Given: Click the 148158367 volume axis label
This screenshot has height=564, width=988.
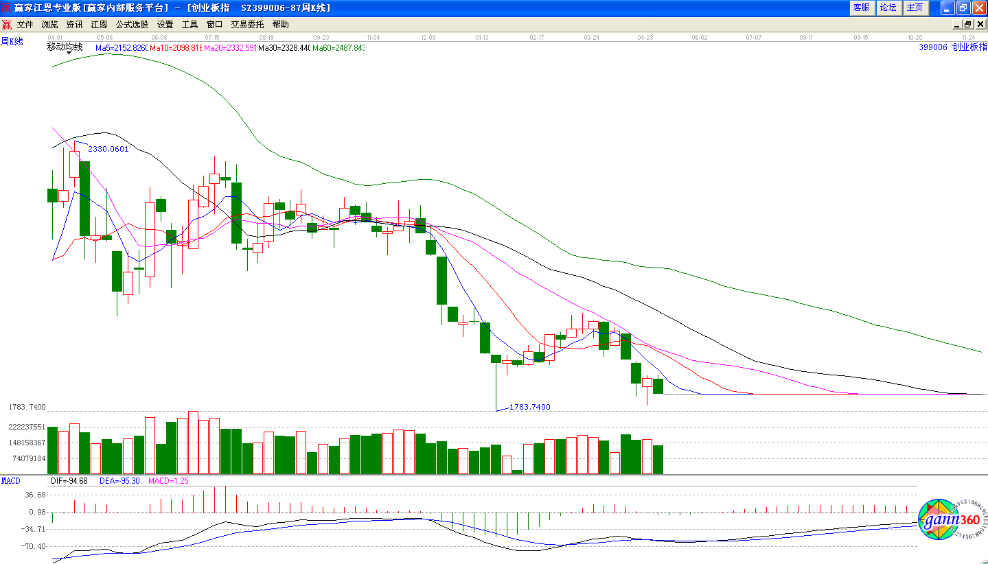Looking at the screenshot, I should 27,443.
